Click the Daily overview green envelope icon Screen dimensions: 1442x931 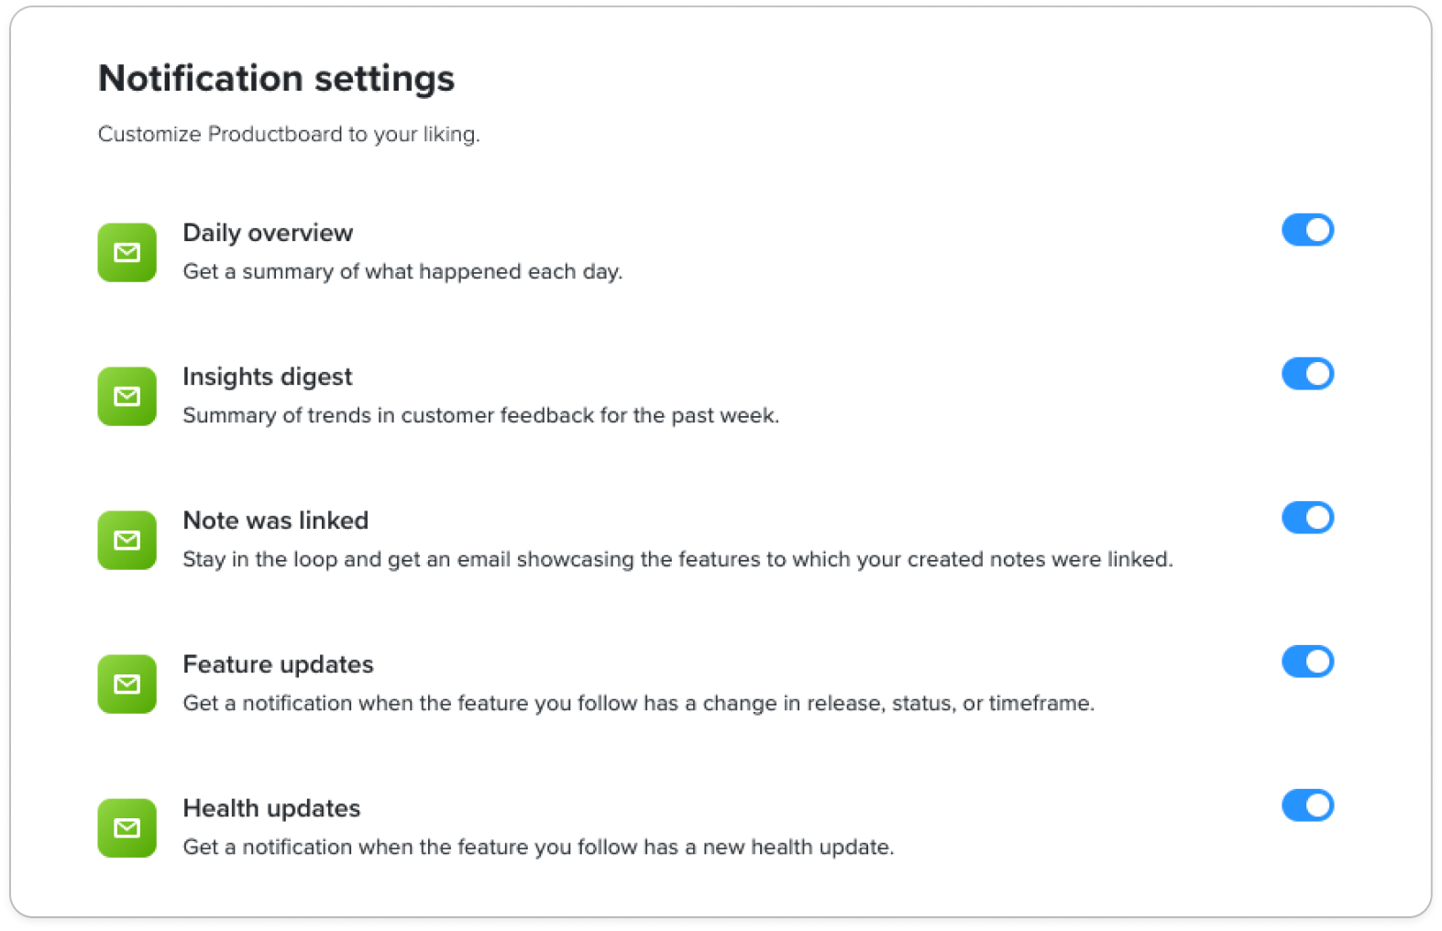pos(127,252)
